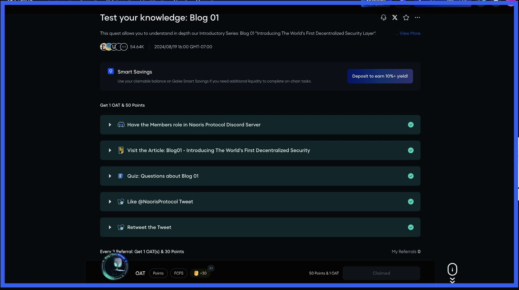
Task: Click the Get 1 OAT & 50 Points heading
Action: 122,105
